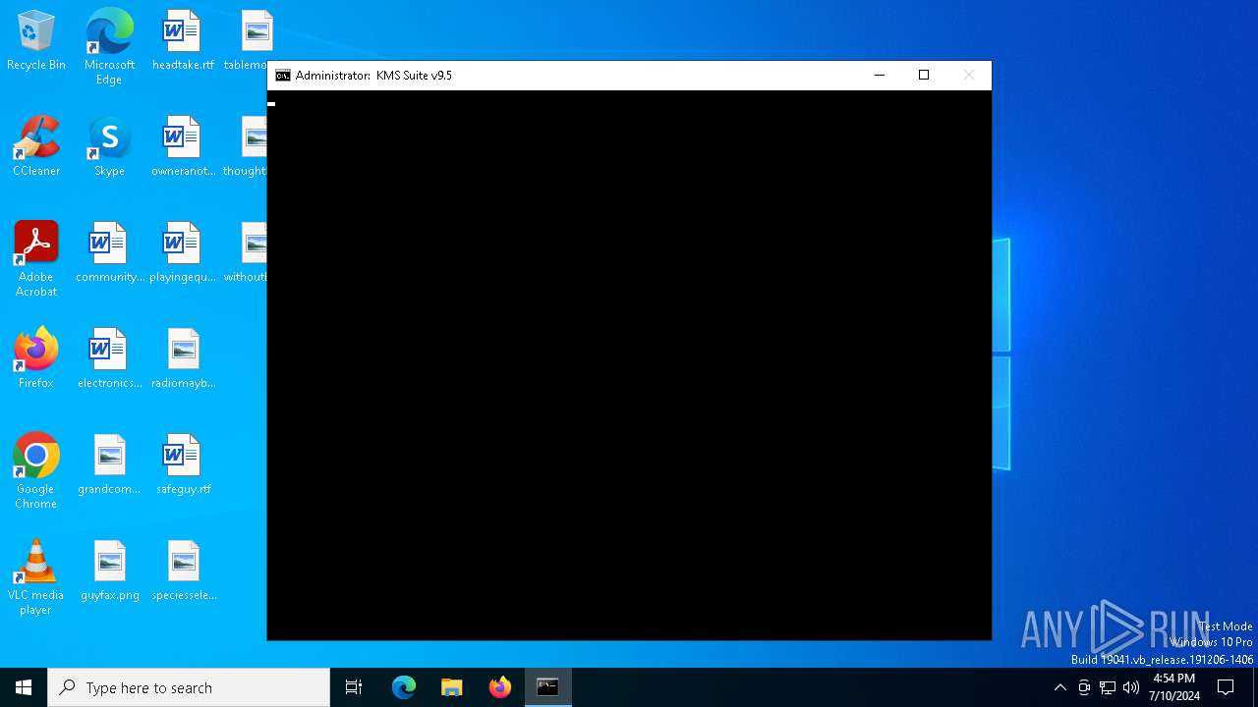
Task: Open File Explorer from the taskbar
Action: click(451, 687)
